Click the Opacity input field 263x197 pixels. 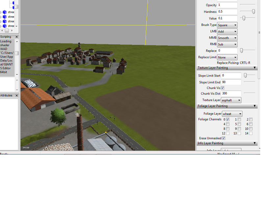click(227, 5)
